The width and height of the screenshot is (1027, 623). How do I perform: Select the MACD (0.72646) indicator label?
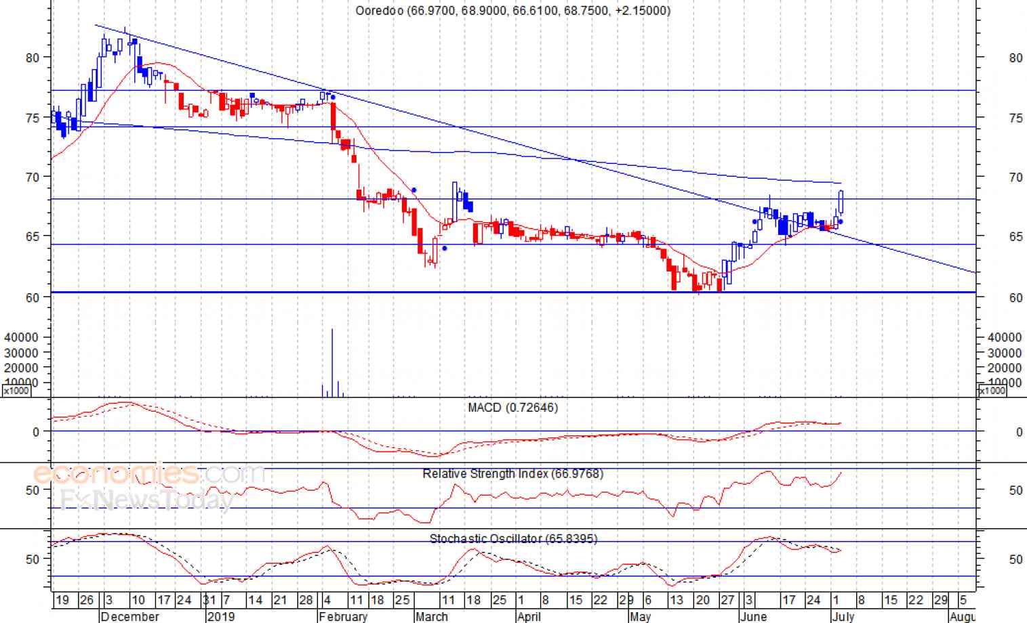pyautogui.click(x=513, y=408)
